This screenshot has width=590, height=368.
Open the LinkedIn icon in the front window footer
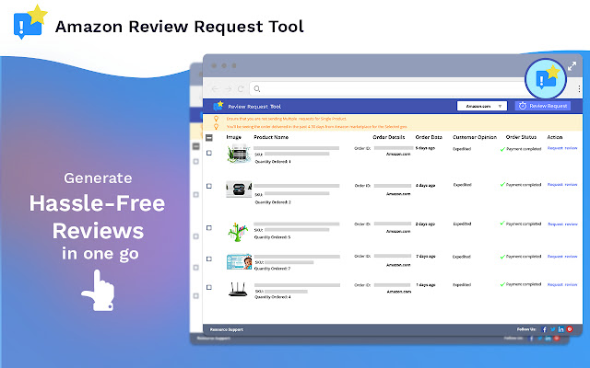561,329
